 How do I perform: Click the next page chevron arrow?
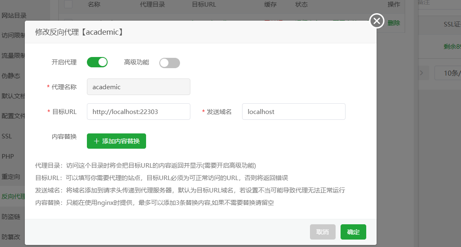[x=422, y=73]
